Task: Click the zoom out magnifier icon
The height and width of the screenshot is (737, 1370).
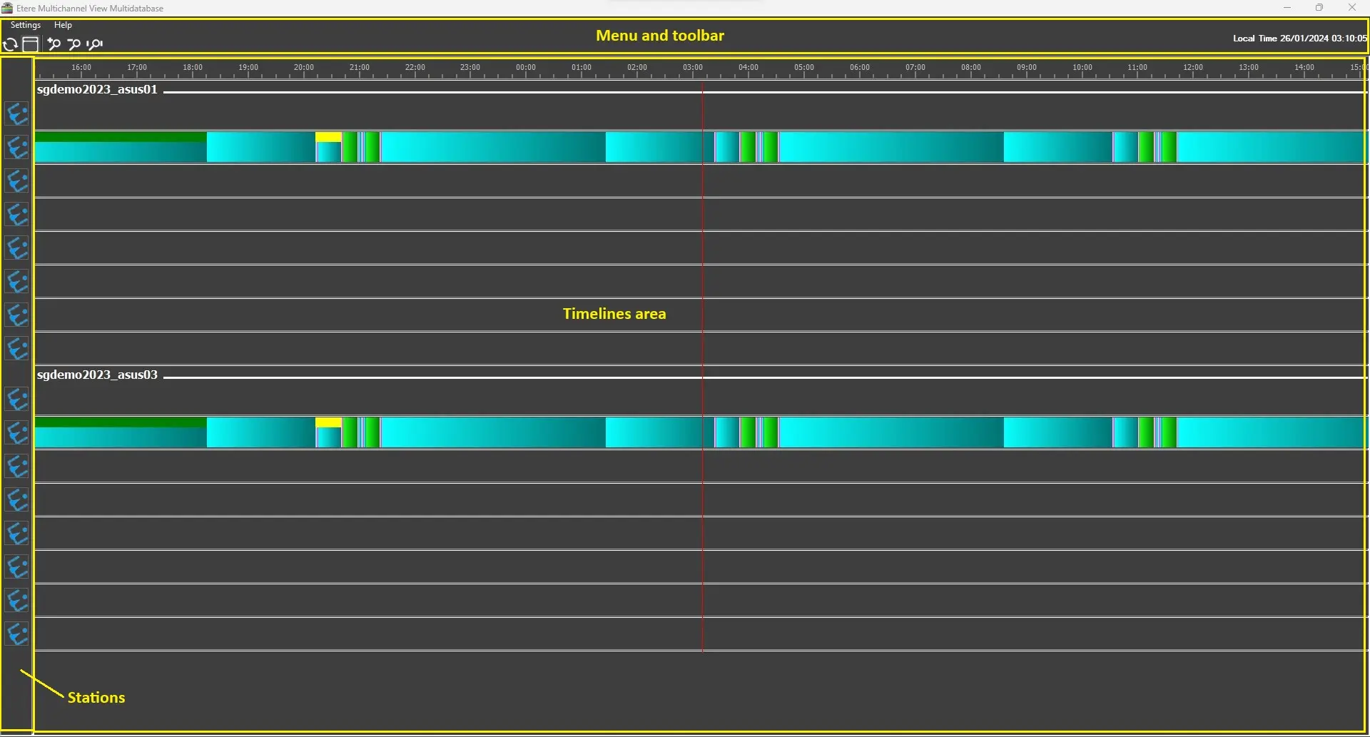Action: 73,44
